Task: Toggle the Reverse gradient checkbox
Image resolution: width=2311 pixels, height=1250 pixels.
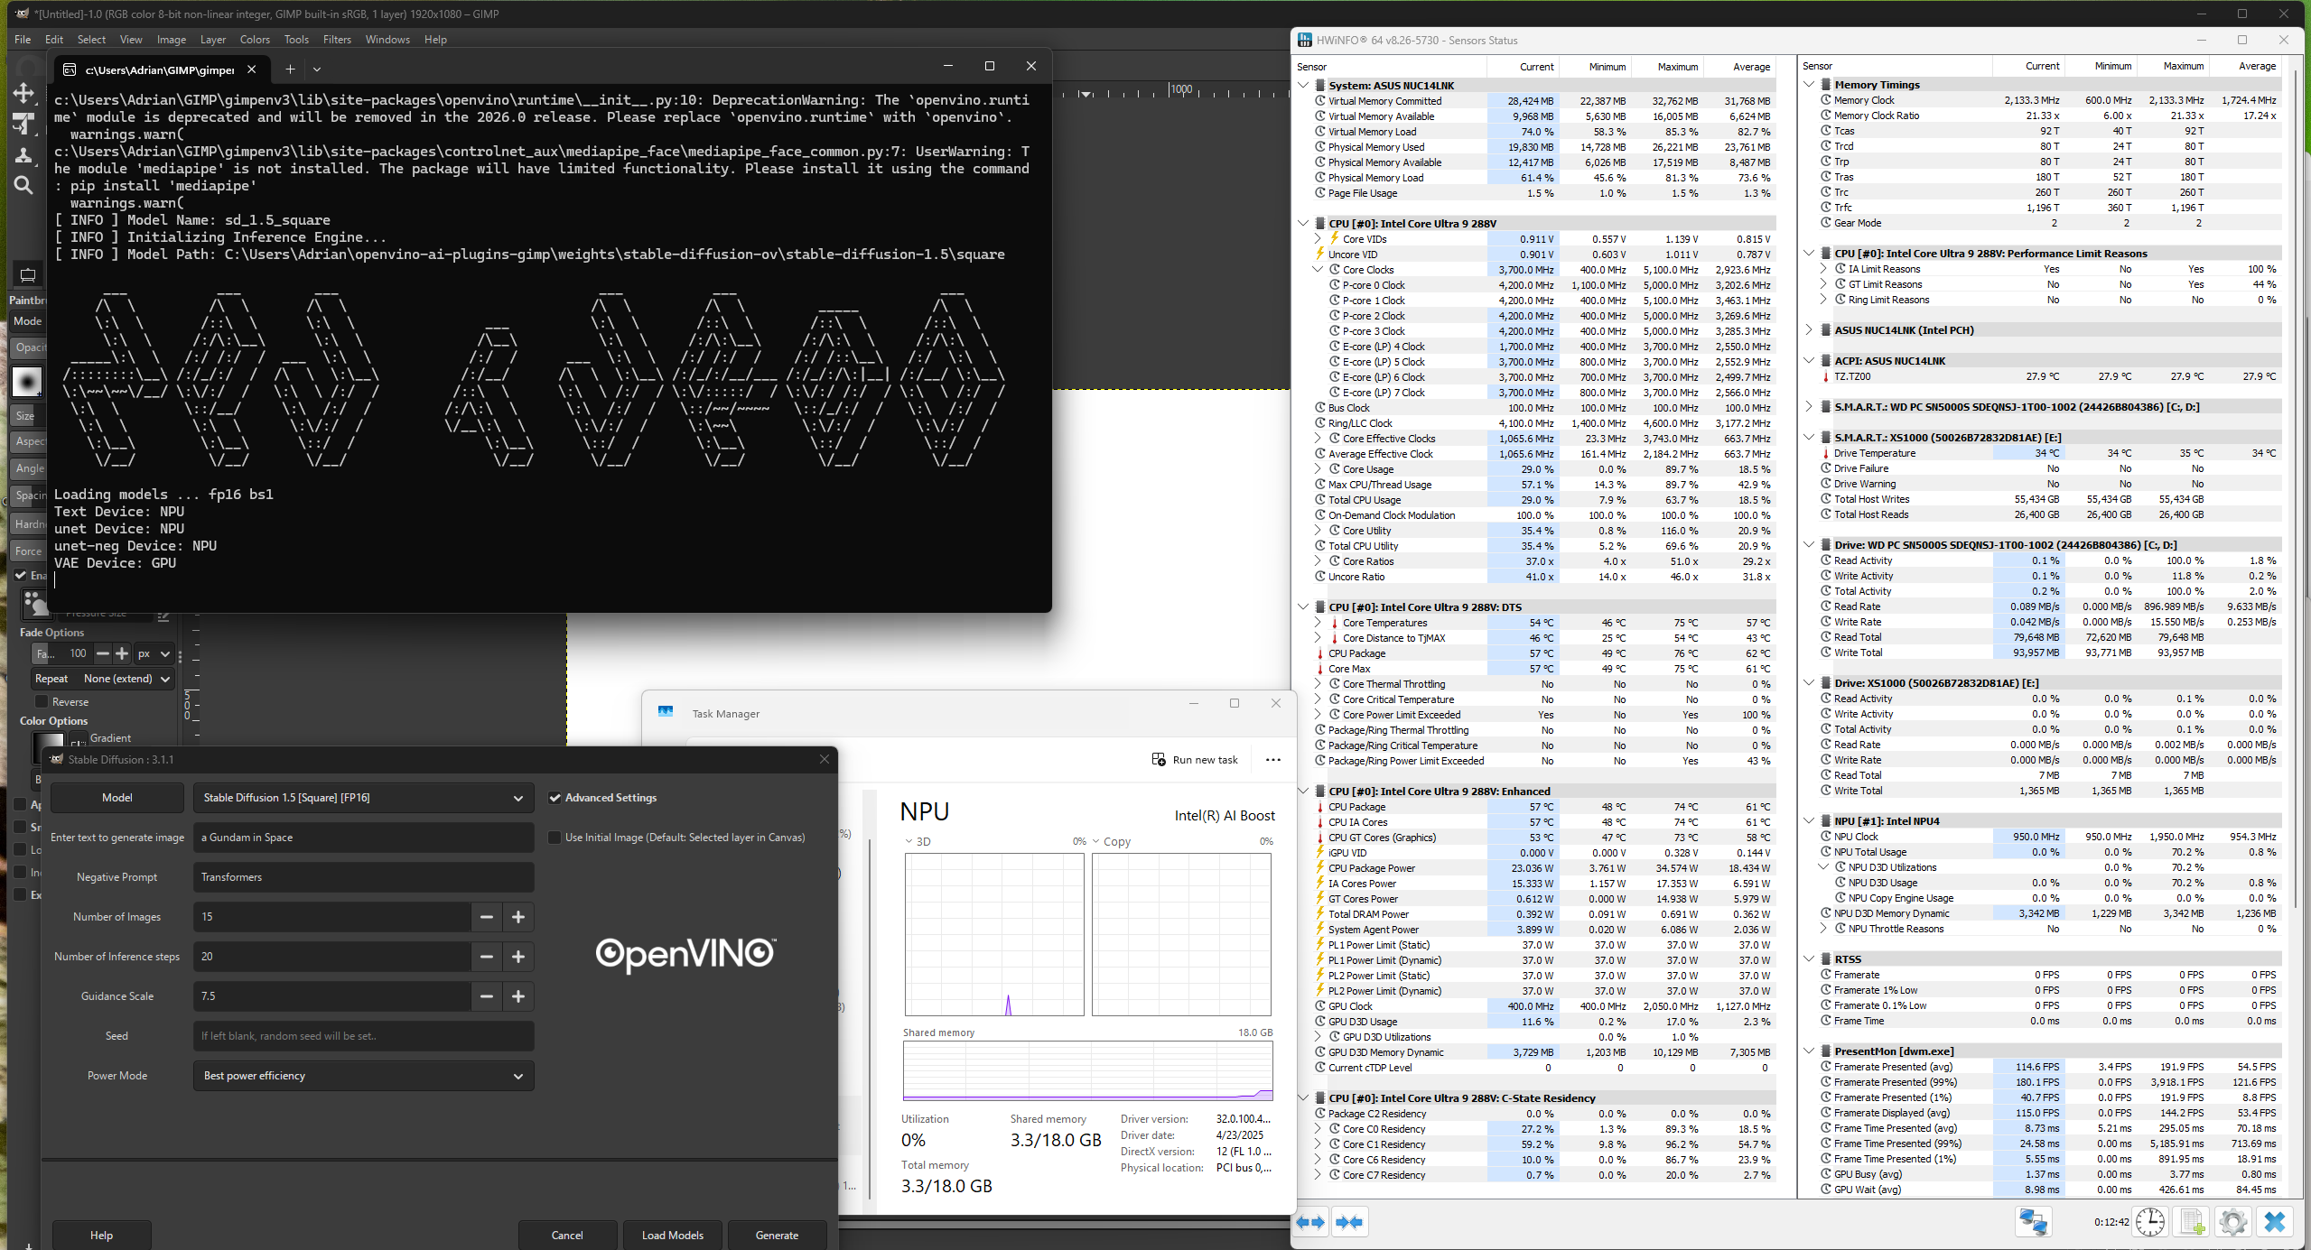Action: pos(42,701)
